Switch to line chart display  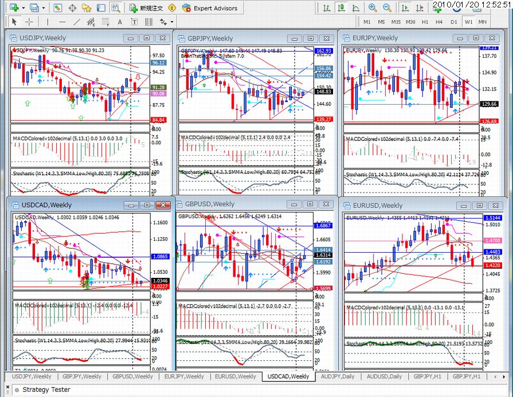tap(355, 8)
